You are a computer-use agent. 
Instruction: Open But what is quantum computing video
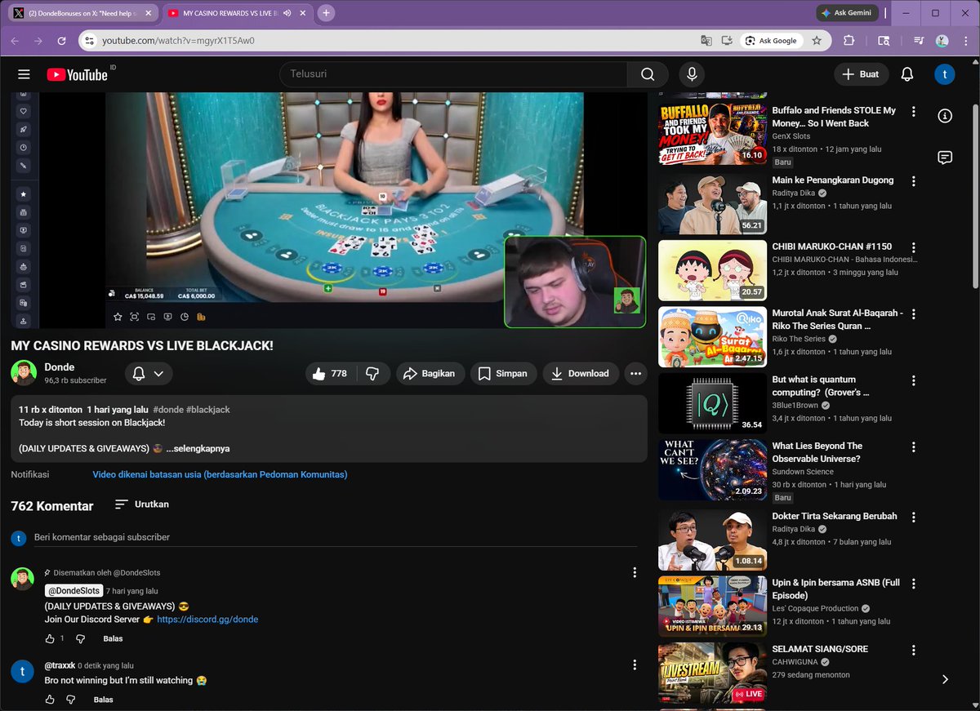712,403
